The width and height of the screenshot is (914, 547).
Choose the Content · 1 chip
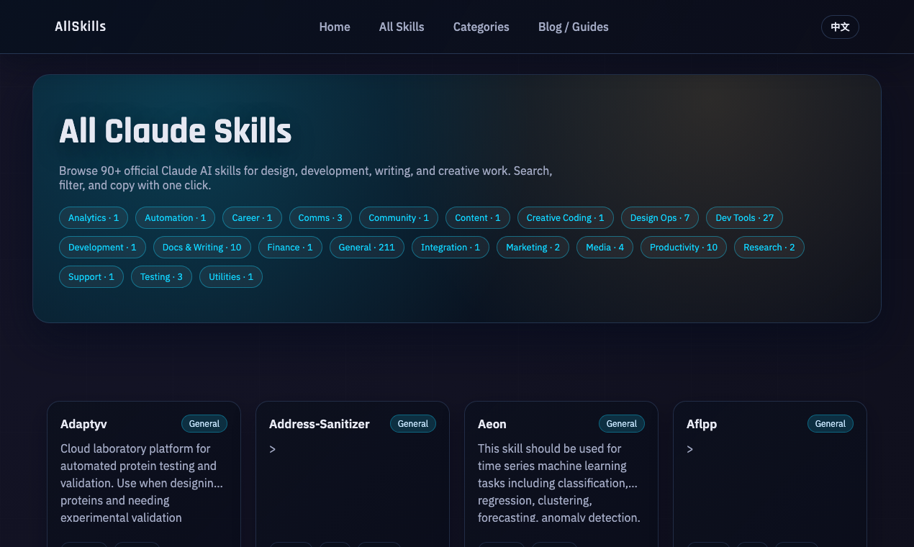coord(478,218)
